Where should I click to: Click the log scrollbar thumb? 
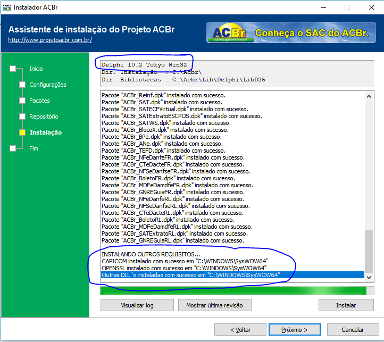(369, 252)
